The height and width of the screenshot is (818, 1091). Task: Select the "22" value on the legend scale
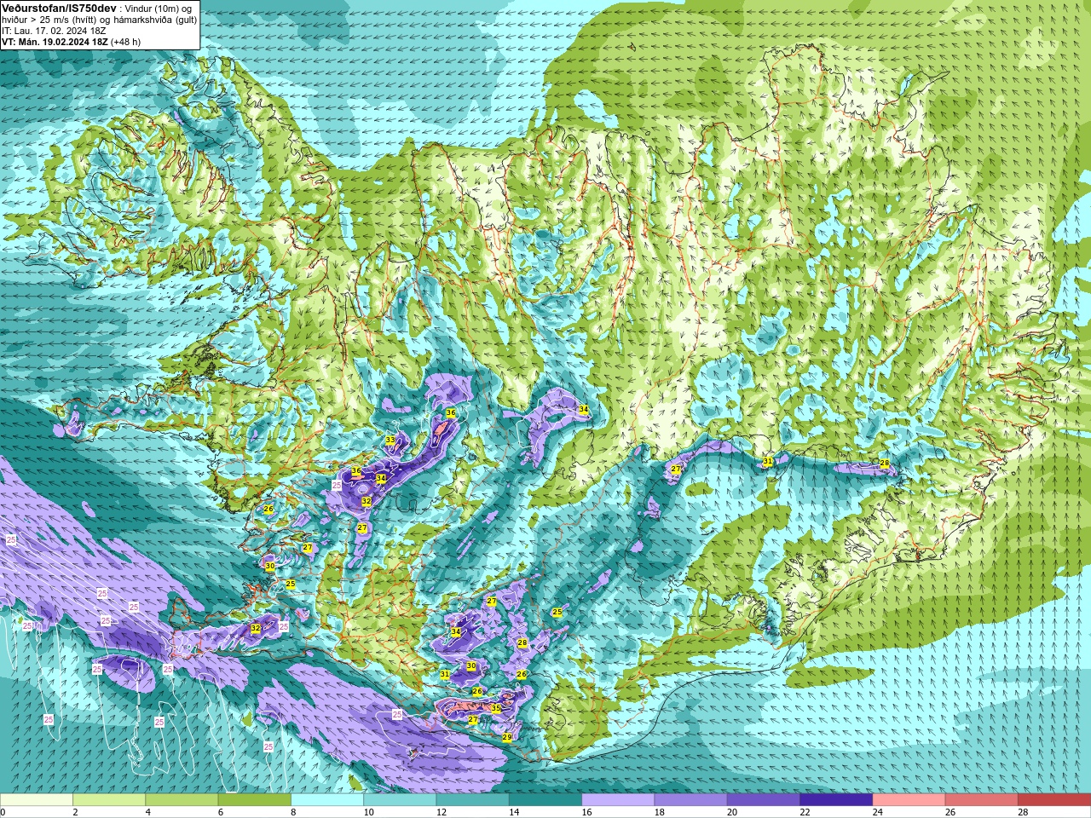805,812
